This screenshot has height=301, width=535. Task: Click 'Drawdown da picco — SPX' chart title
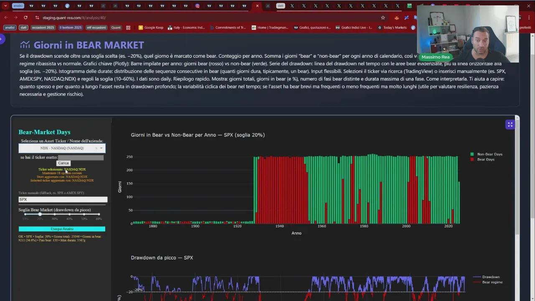point(162,258)
